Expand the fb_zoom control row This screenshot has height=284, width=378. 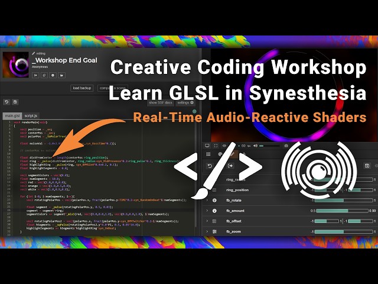point(207,231)
